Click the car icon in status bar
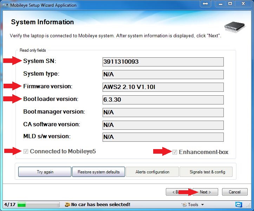254x211 pixels. (x=67, y=205)
